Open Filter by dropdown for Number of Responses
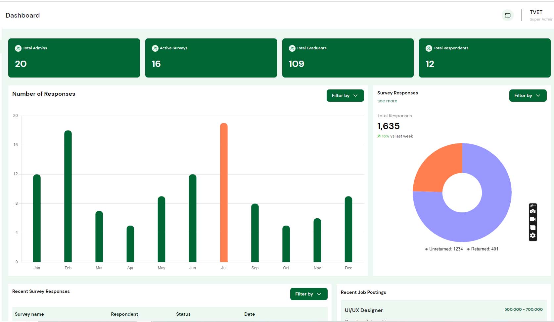Screen dimensions: 554x322 point(345,95)
